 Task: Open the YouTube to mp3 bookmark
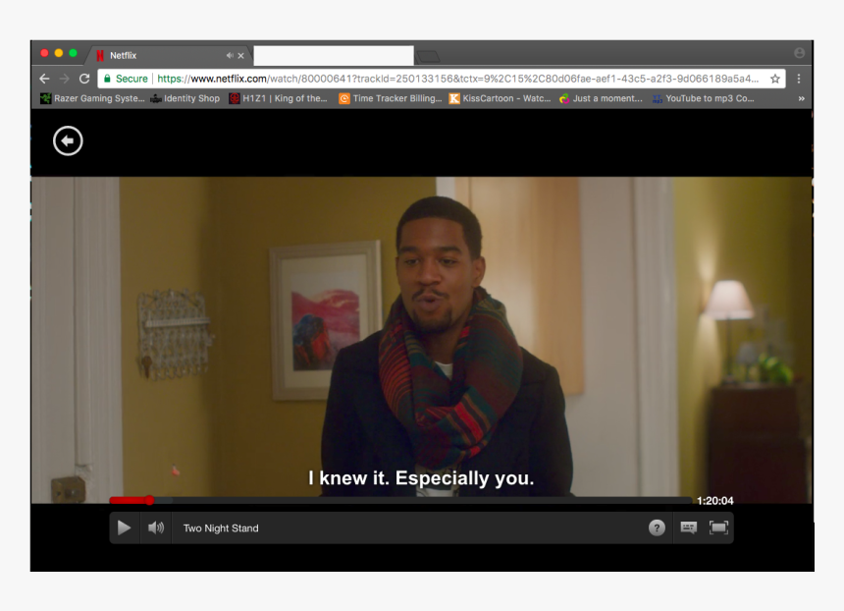click(x=703, y=98)
